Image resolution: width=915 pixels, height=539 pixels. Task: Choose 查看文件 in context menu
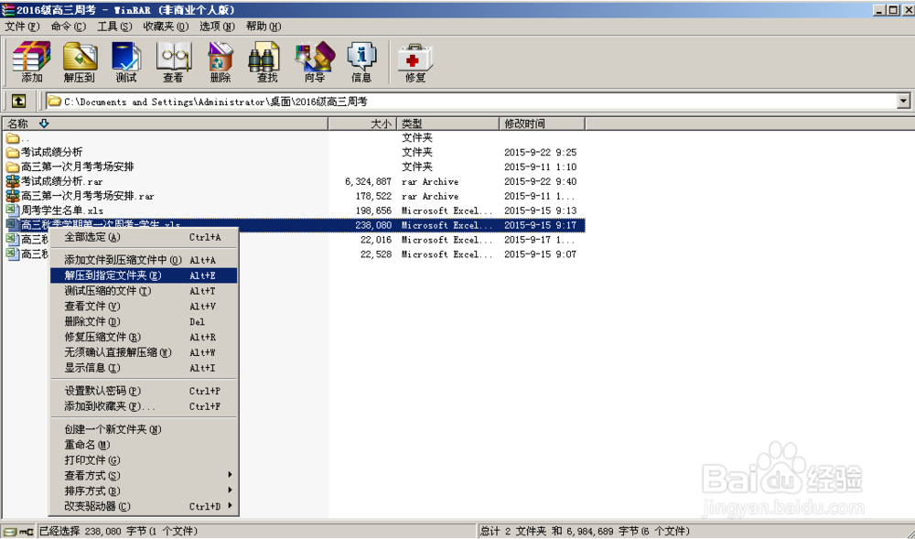pyautogui.click(x=144, y=307)
